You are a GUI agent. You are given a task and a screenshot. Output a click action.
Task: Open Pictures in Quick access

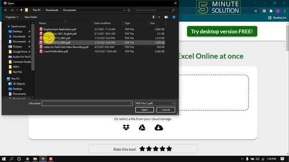[x=17, y=47]
